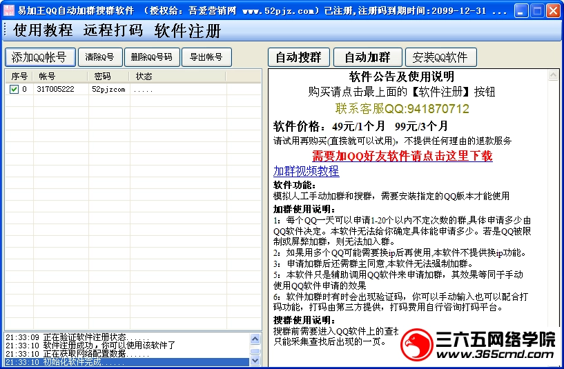Image resolution: width=564 pixels, height=369 pixels.
Task: Click the 密码 column header
Action: [108, 76]
